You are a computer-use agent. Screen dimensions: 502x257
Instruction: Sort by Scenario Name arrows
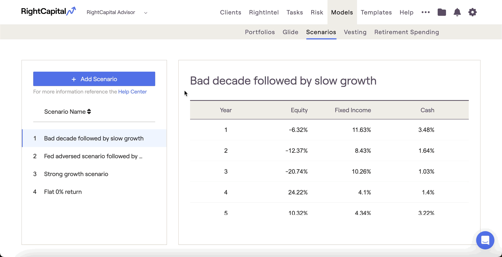[89, 112]
